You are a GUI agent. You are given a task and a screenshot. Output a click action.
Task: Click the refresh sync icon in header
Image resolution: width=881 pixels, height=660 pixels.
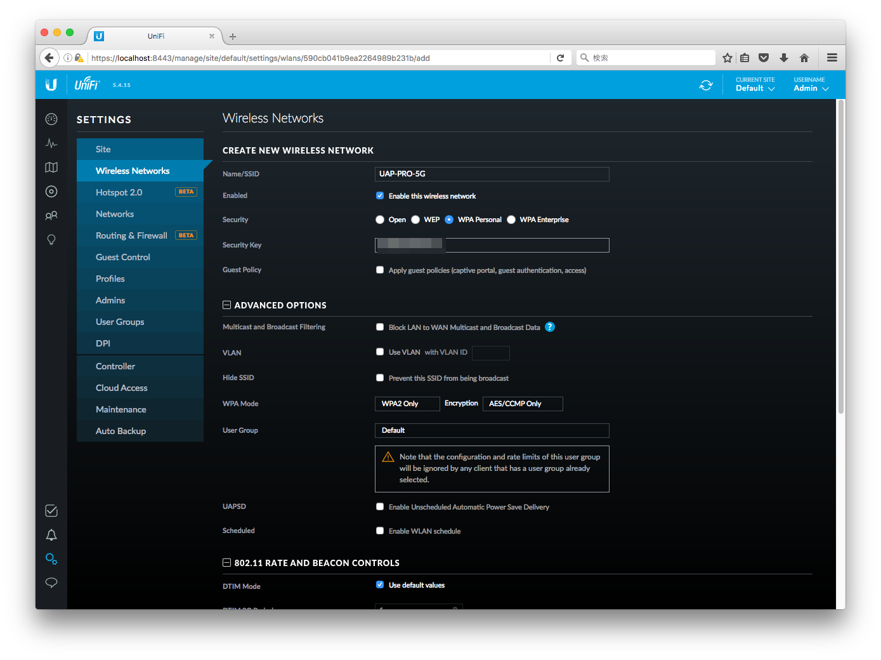[x=706, y=85]
